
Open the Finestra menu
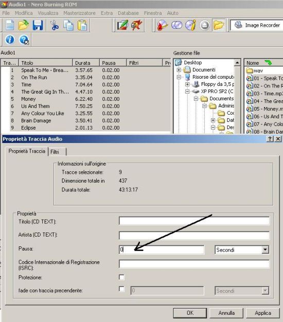pyautogui.click(x=153, y=13)
